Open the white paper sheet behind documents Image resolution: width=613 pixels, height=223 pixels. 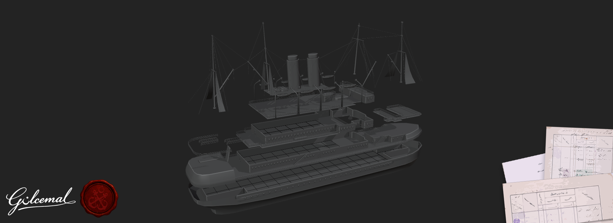coord(524,168)
